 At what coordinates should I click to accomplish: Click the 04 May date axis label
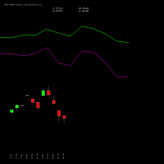click(x=63, y=156)
